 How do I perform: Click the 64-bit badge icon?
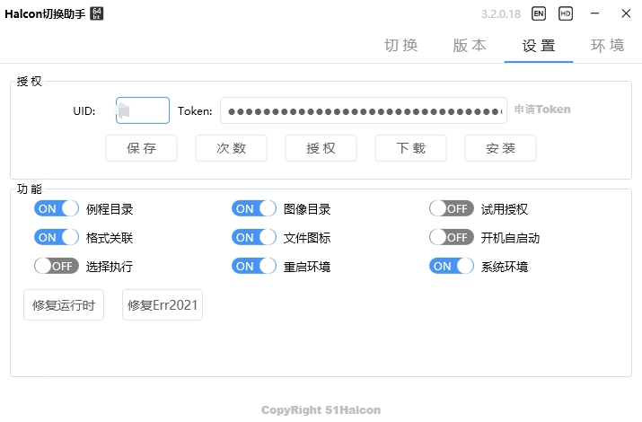click(x=97, y=13)
